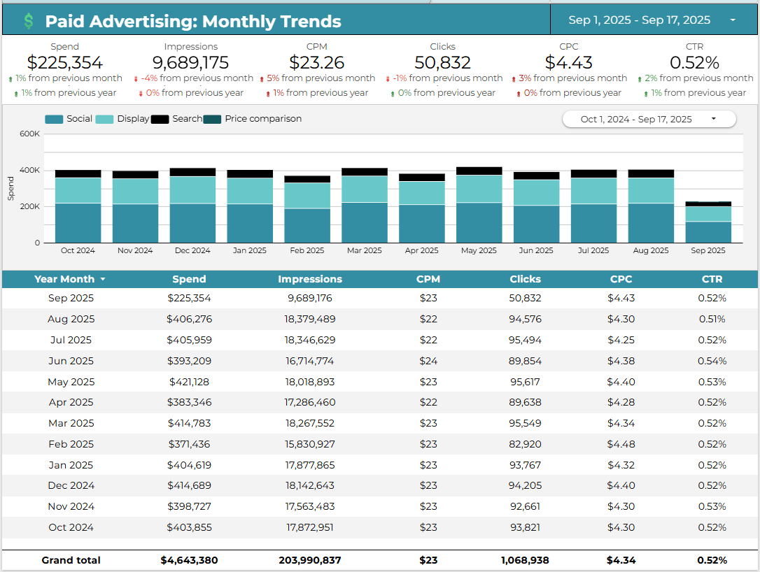The height and width of the screenshot is (572, 760).
Task: Click the Oct 2024 table row label
Action: tap(71, 527)
